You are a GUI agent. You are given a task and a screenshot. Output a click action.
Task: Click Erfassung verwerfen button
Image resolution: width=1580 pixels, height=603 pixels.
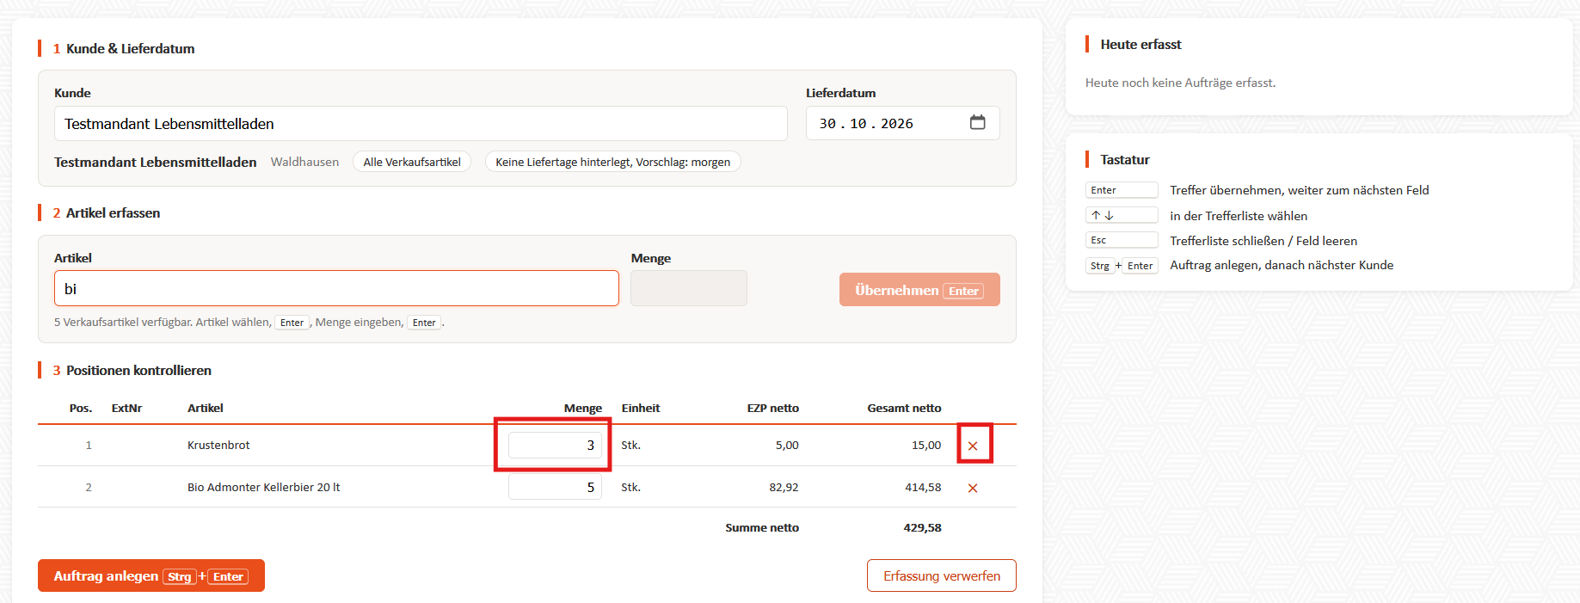tap(942, 575)
